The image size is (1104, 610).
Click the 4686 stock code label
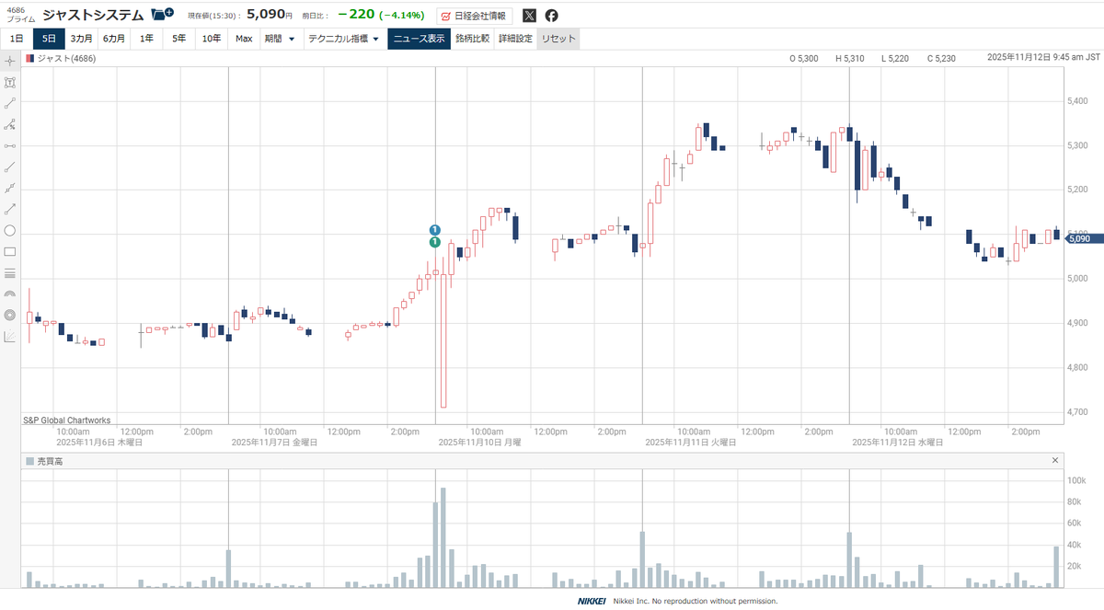[16, 9]
